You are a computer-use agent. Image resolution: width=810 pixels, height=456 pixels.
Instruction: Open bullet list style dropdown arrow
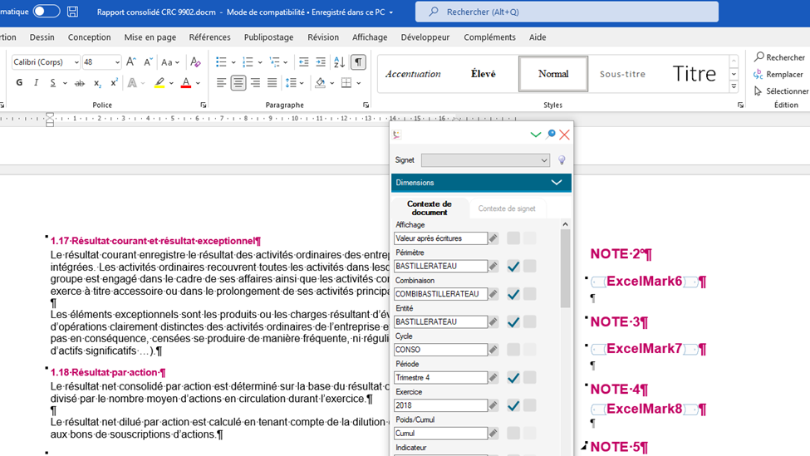(x=233, y=62)
